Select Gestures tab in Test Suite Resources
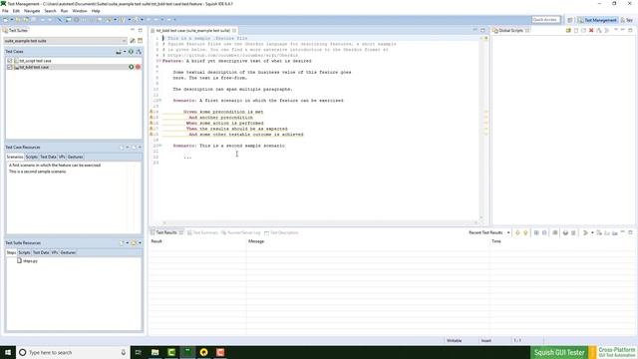Viewport: 638px width, 359px height. point(68,252)
